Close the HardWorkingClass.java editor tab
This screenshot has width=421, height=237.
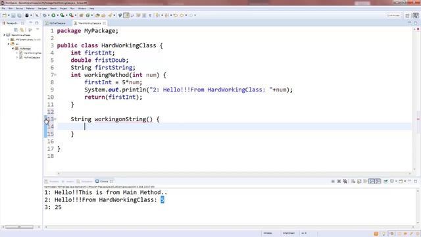pyautogui.click(x=105, y=24)
